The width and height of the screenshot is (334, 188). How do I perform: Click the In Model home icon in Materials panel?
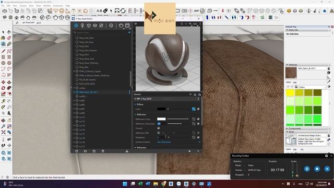(x=296, y=87)
